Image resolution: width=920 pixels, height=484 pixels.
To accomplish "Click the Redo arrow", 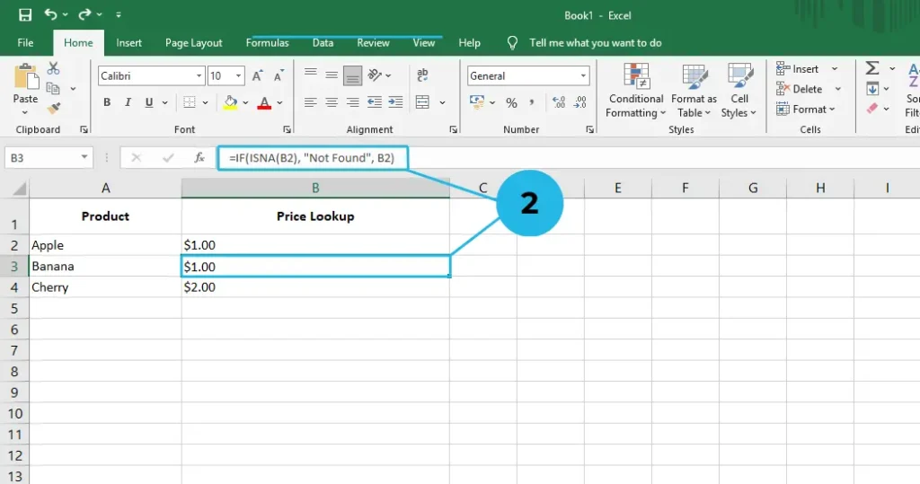I will (x=84, y=14).
